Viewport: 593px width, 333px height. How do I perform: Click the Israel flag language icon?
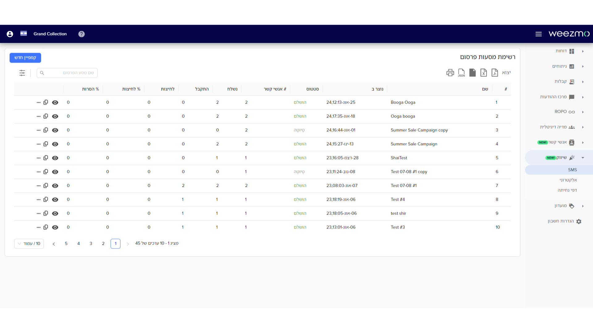click(23, 34)
